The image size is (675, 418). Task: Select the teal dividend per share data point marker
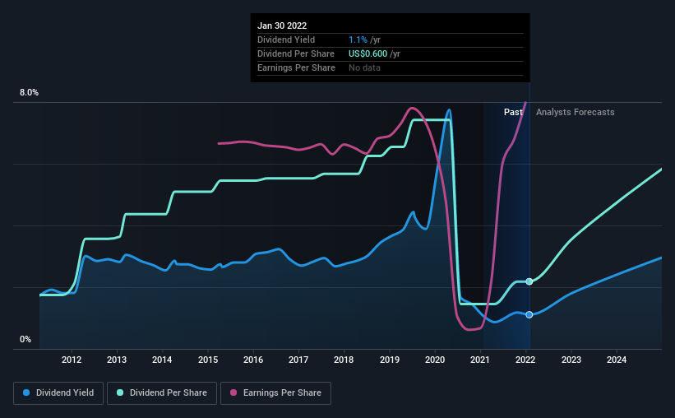(x=529, y=281)
